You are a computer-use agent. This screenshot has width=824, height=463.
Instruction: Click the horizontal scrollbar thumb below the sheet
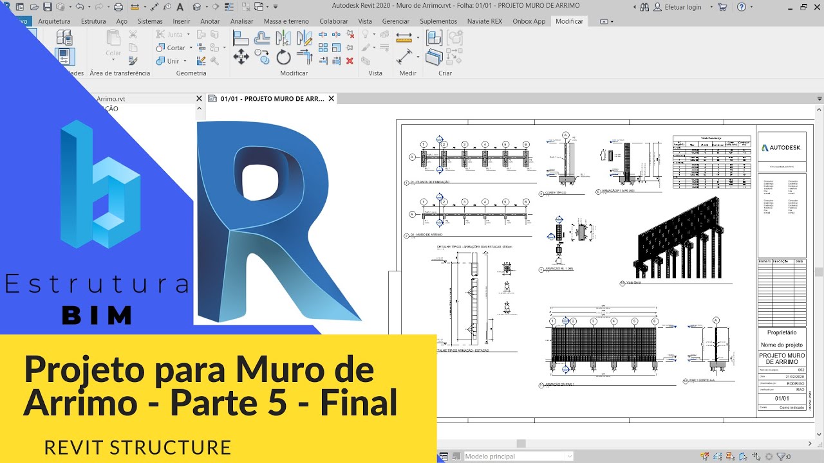click(x=521, y=444)
